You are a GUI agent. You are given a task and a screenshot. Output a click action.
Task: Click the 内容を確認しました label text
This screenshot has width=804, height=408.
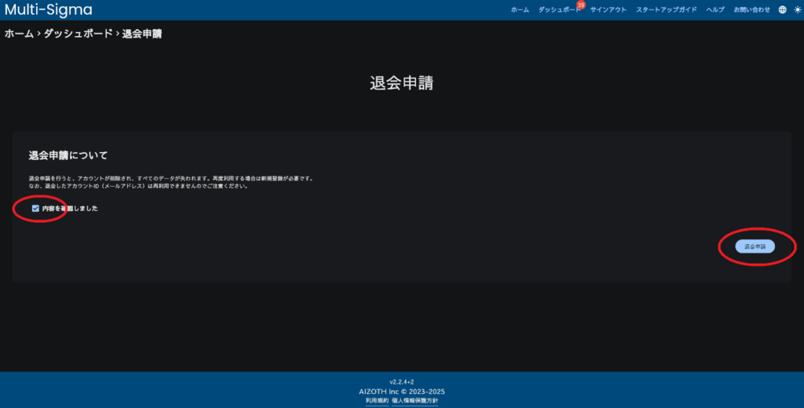pos(70,209)
